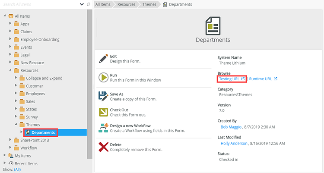Click the 'Theme Lithium' system name text
The image size is (324, 173).
coord(232,63)
